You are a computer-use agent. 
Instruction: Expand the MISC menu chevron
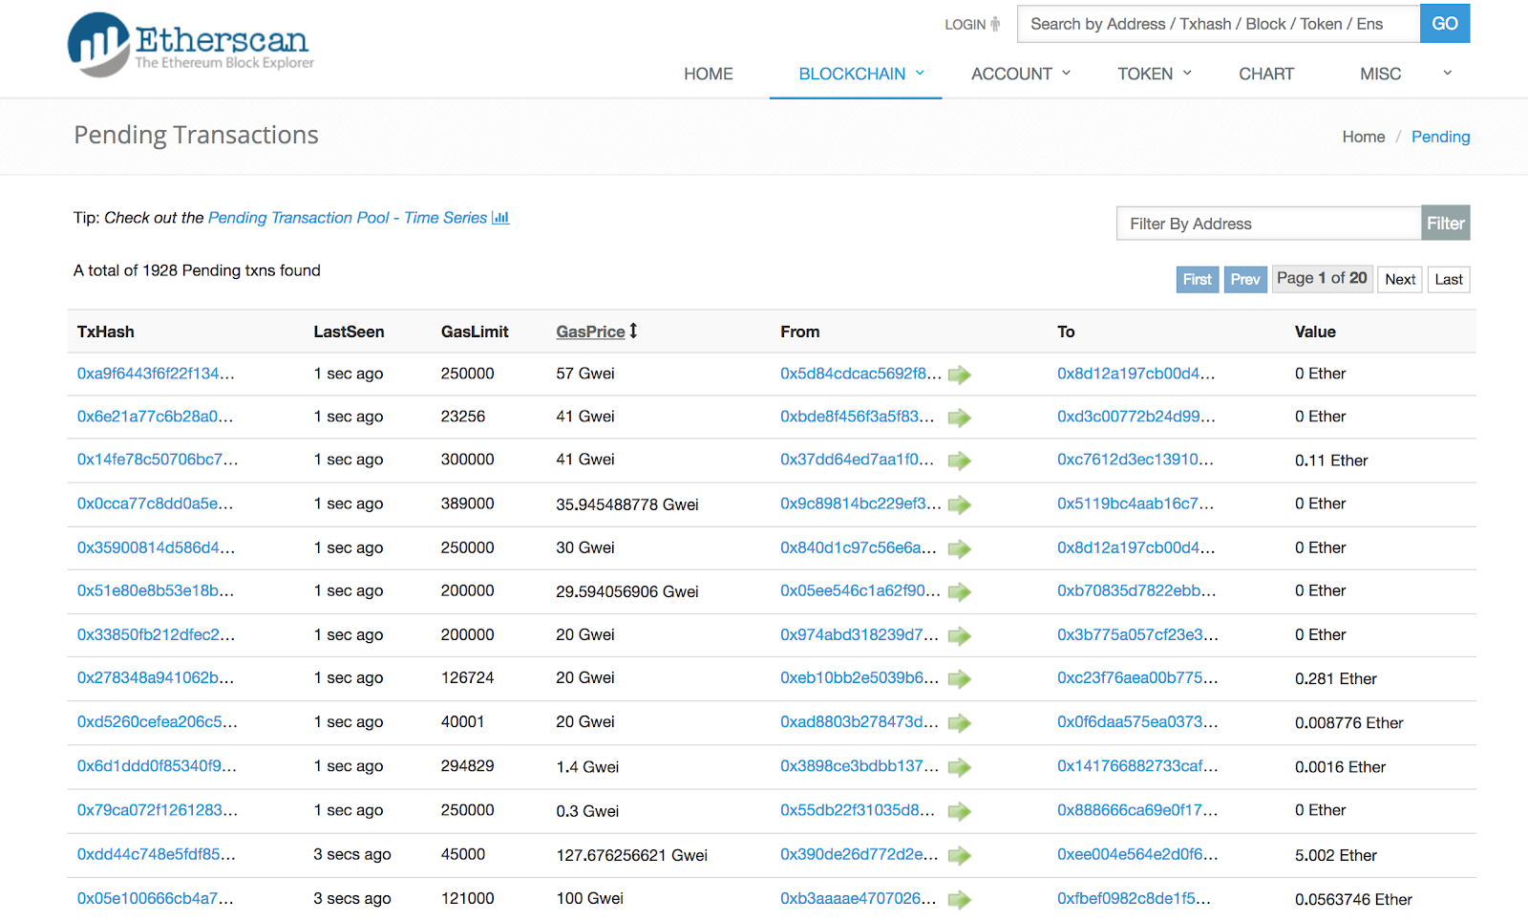point(1448,73)
